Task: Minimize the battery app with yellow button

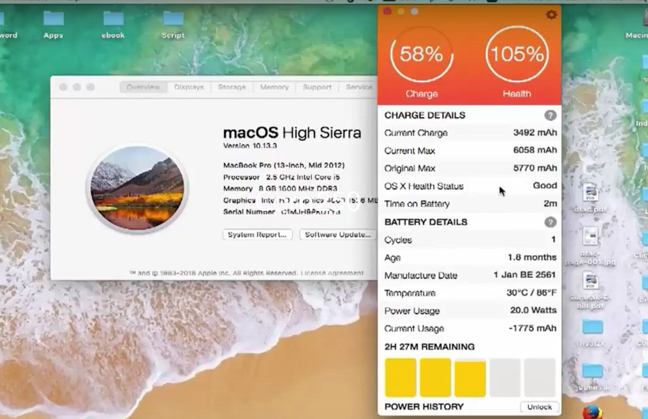Action: (401, 12)
